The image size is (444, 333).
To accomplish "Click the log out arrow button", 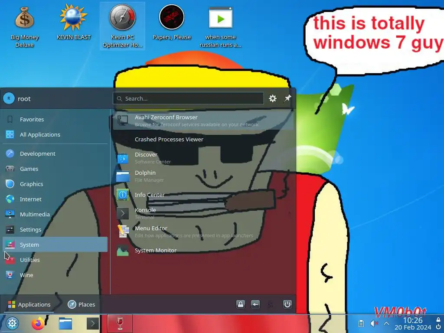I will (255, 304).
